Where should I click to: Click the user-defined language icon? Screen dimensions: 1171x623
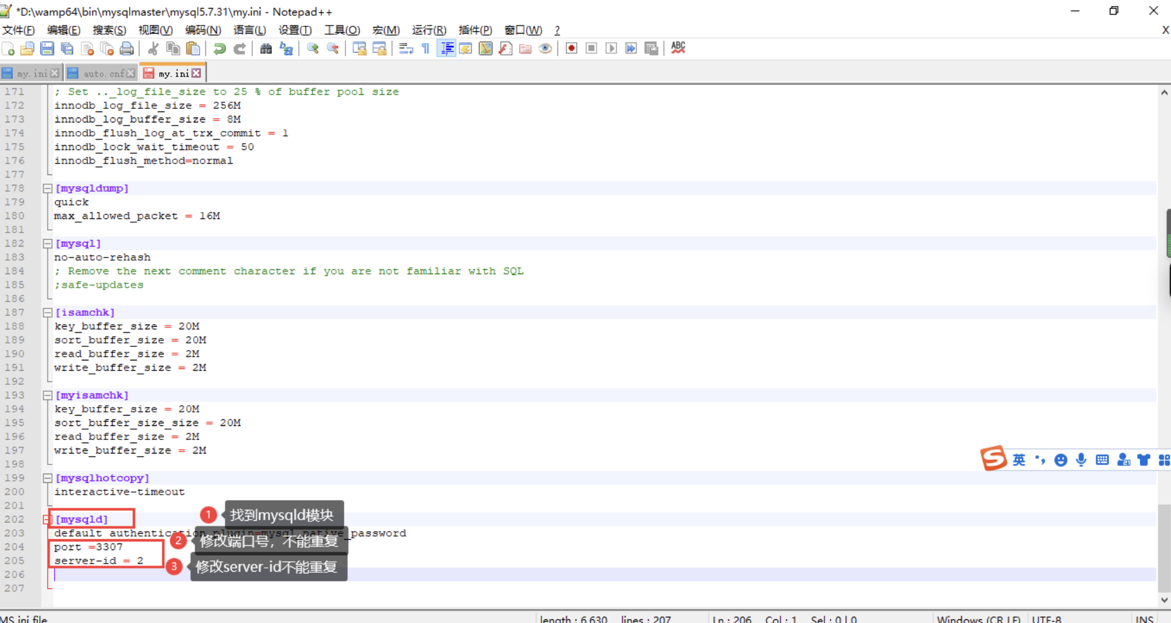click(465, 48)
